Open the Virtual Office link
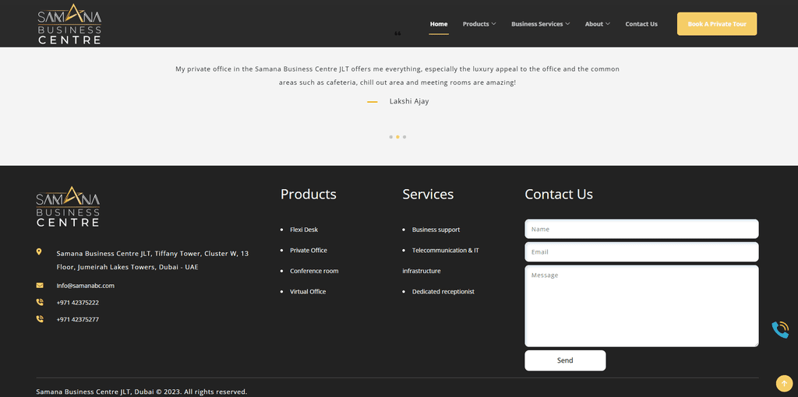 point(308,291)
